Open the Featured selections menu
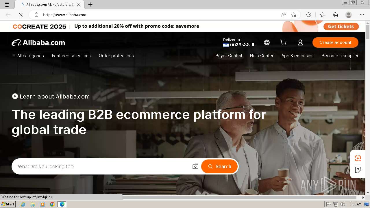Viewport: 370px width, 208px height. pos(71,56)
